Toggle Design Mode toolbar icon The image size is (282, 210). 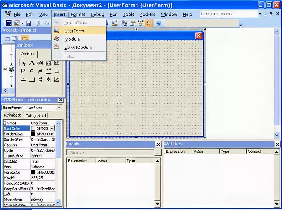(x=115, y=23)
